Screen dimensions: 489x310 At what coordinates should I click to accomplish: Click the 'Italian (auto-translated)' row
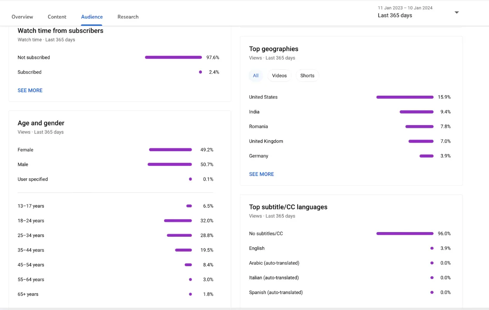350,277
